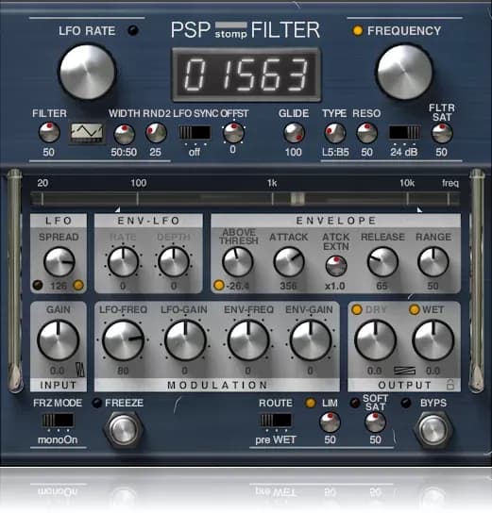Click the frequency range bar handle

[x=297, y=198]
